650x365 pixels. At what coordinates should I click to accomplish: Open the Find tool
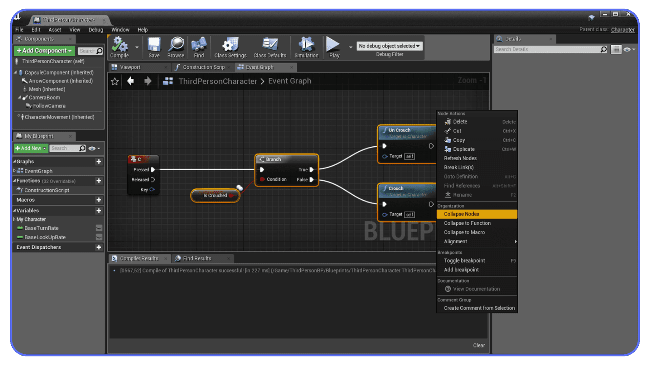[199, 47]
